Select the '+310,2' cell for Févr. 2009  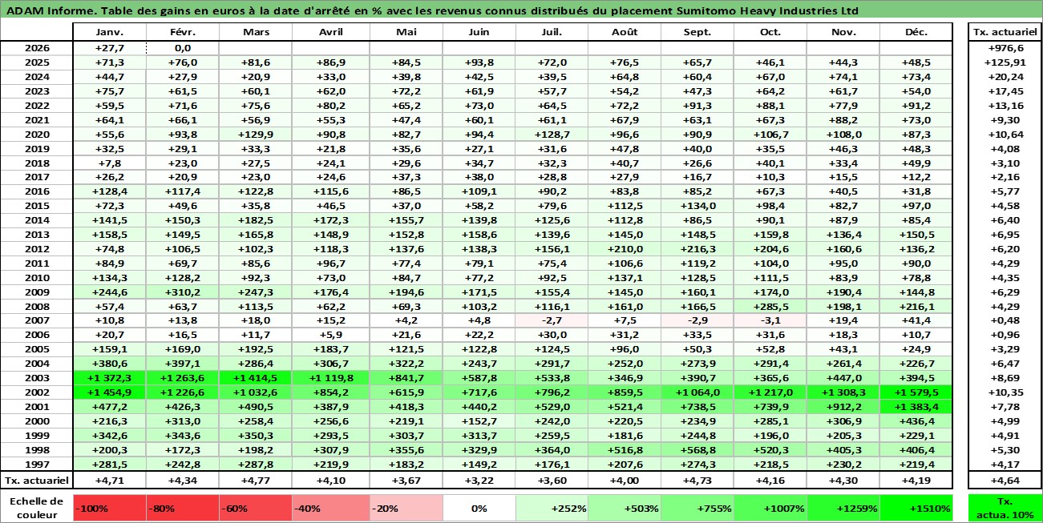click(182, 292)
